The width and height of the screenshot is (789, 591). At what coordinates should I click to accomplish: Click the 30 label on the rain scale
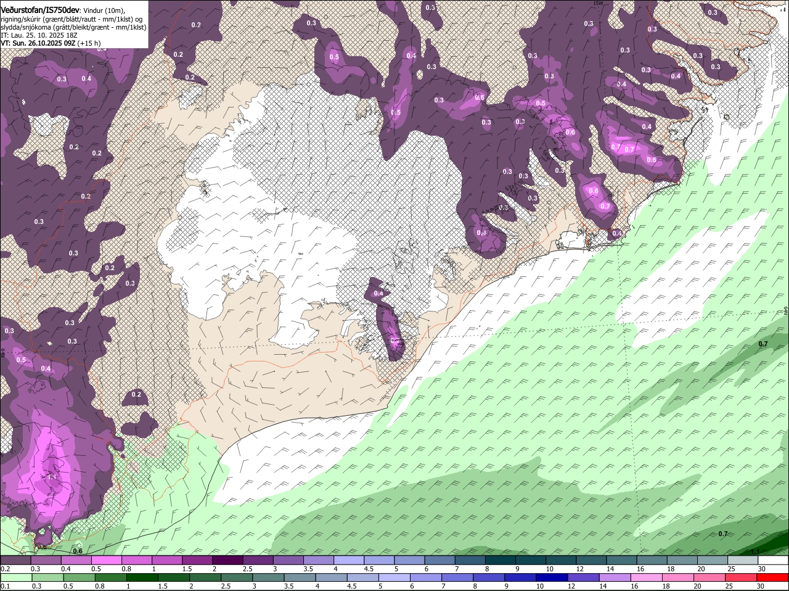coord(760,586)
